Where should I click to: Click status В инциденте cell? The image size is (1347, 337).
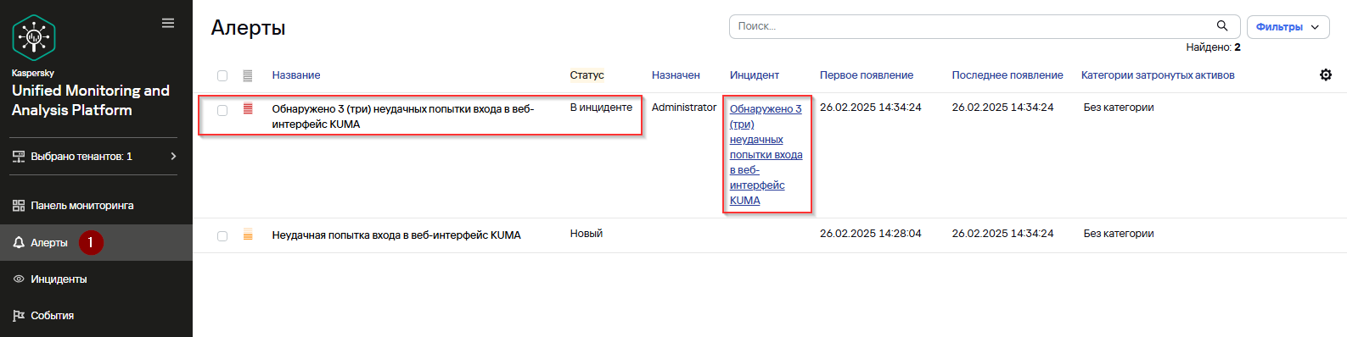[601, 108]
